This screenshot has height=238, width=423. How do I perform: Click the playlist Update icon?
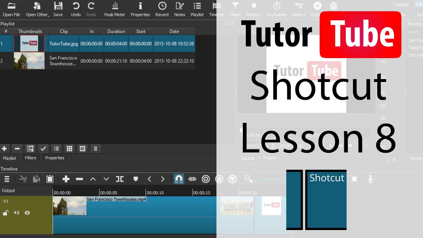click(30, 149)
